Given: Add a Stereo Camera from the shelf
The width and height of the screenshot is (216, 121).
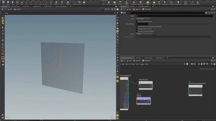Looking at the screenshot, I should pyautogui.click(x=186, y=3).
